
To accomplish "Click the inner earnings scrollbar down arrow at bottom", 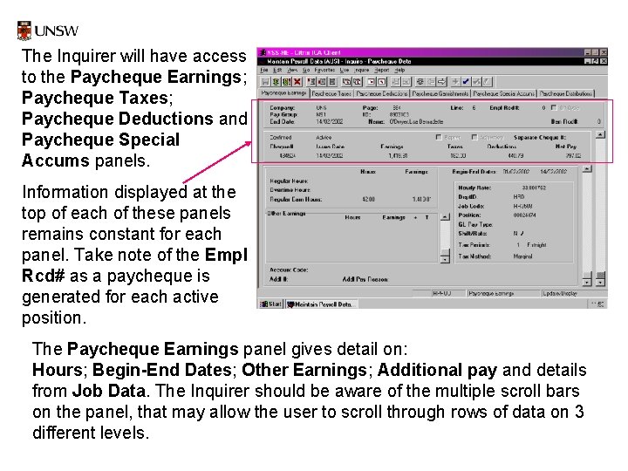I will pos(587,282).
